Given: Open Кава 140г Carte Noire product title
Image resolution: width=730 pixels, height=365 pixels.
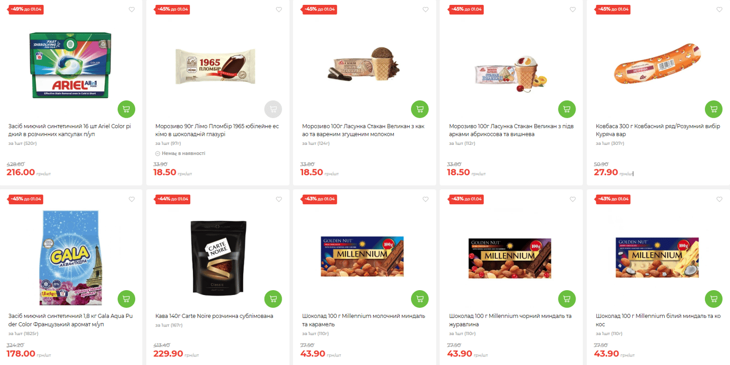Looking at the screenshot, I should coord(214,316).
